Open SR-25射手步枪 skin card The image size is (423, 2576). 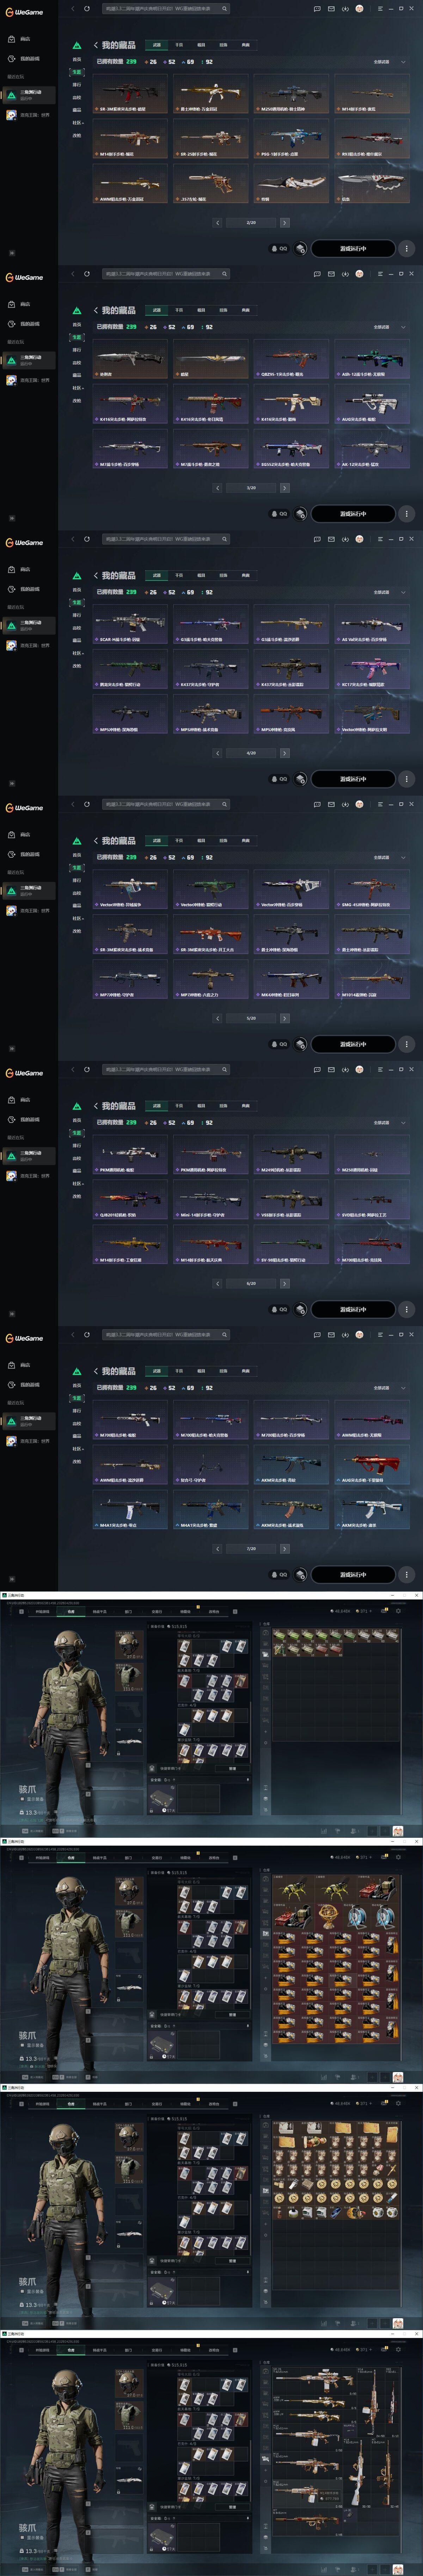pos(210,139)
